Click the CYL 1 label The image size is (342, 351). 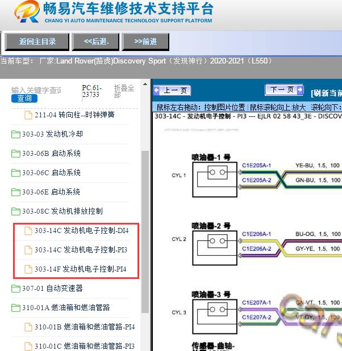point(179,176)
